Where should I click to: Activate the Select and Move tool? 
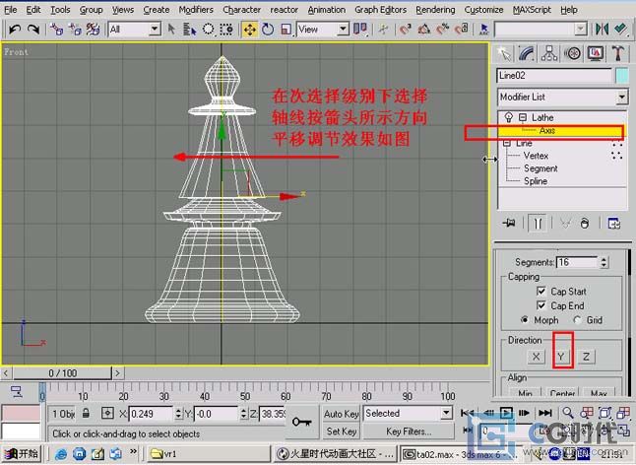pos(250,30)
